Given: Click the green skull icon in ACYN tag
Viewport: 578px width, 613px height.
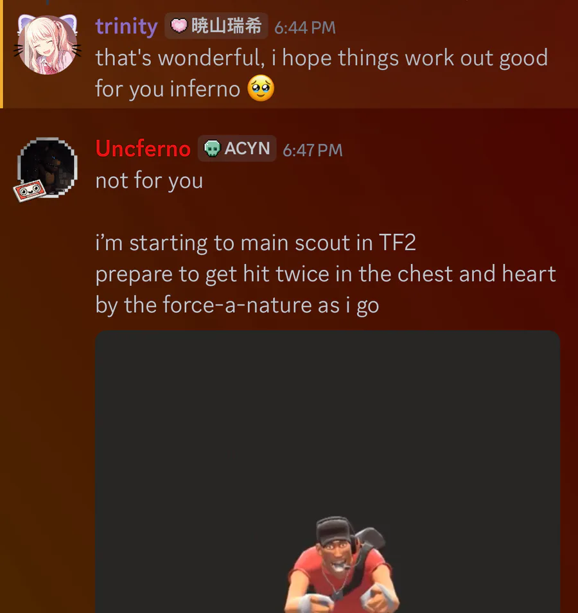Looking at the screenshot, I should 212,148.
